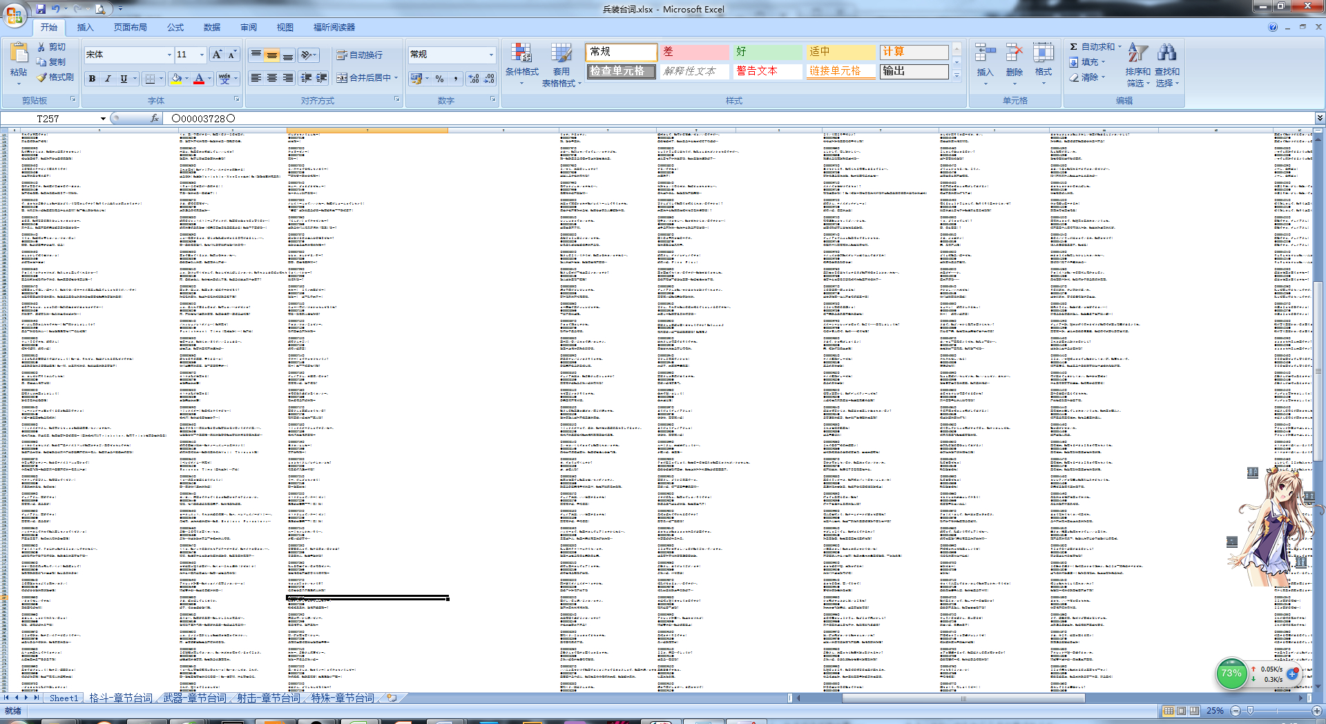1326x724 pixels.
Task: Click the 25% zoom level indicator
Action: tap(1214, 711)
